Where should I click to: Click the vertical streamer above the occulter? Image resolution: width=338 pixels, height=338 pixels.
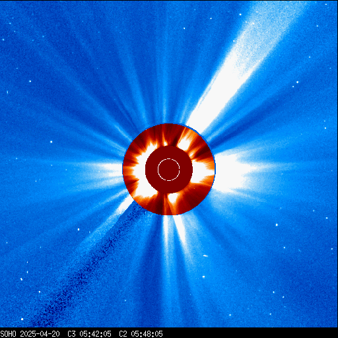pos(164,92)
